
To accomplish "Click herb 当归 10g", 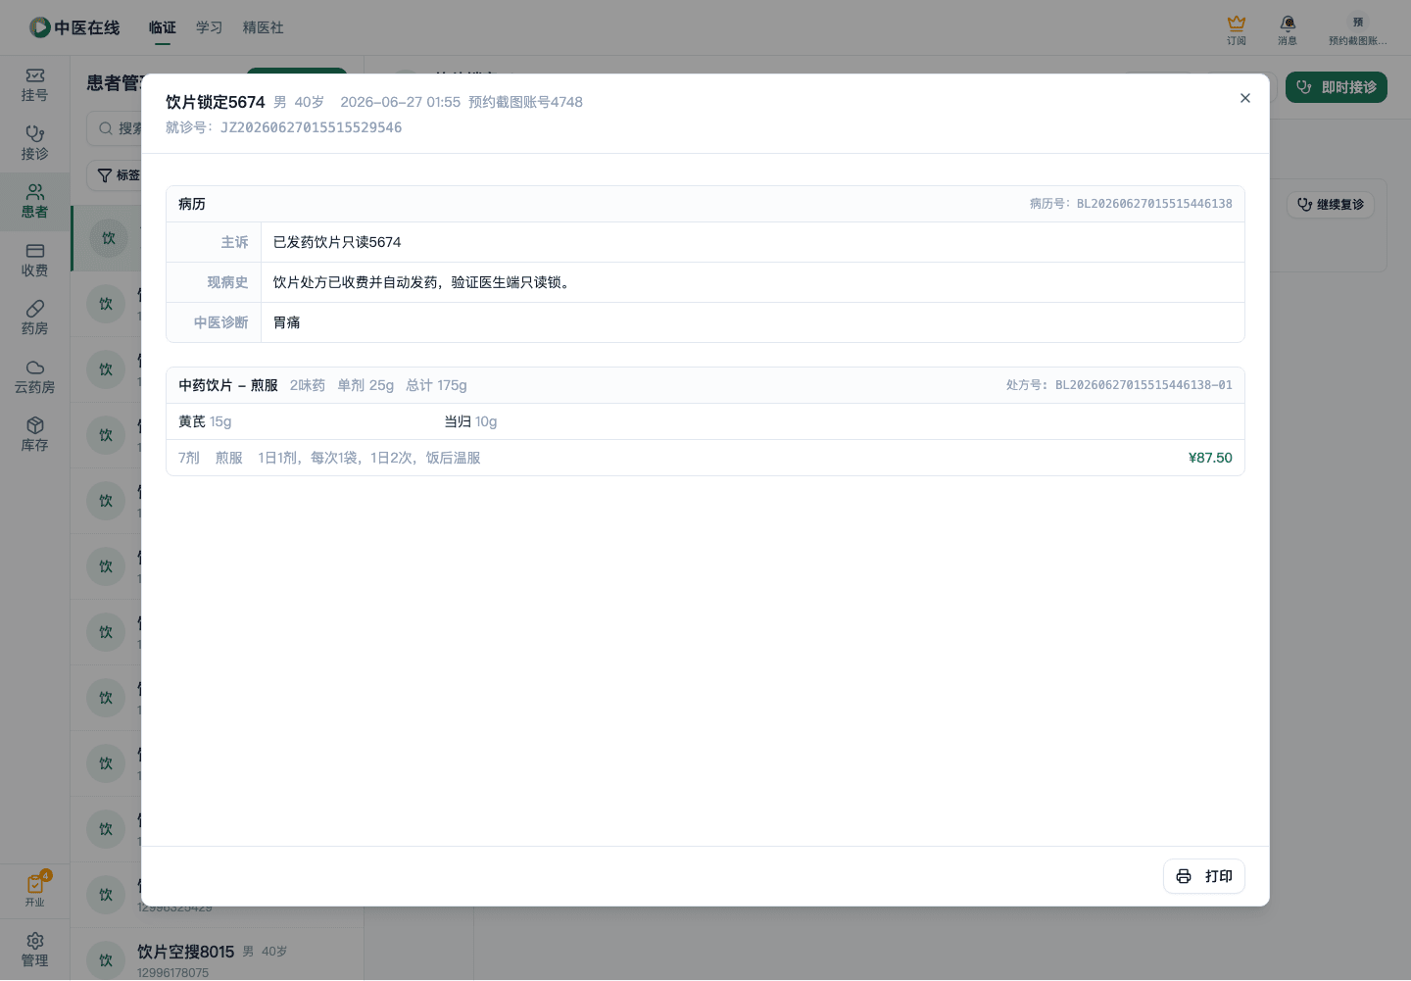I will coord(470,421).
